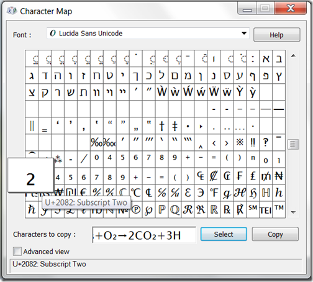Image resolution: width=313 pixels, height=282 pixels.
Task: Click the Help button
Action: pyautogui.click(x=277, y=35)
